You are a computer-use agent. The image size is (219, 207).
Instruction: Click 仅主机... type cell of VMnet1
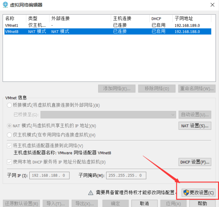37,25
